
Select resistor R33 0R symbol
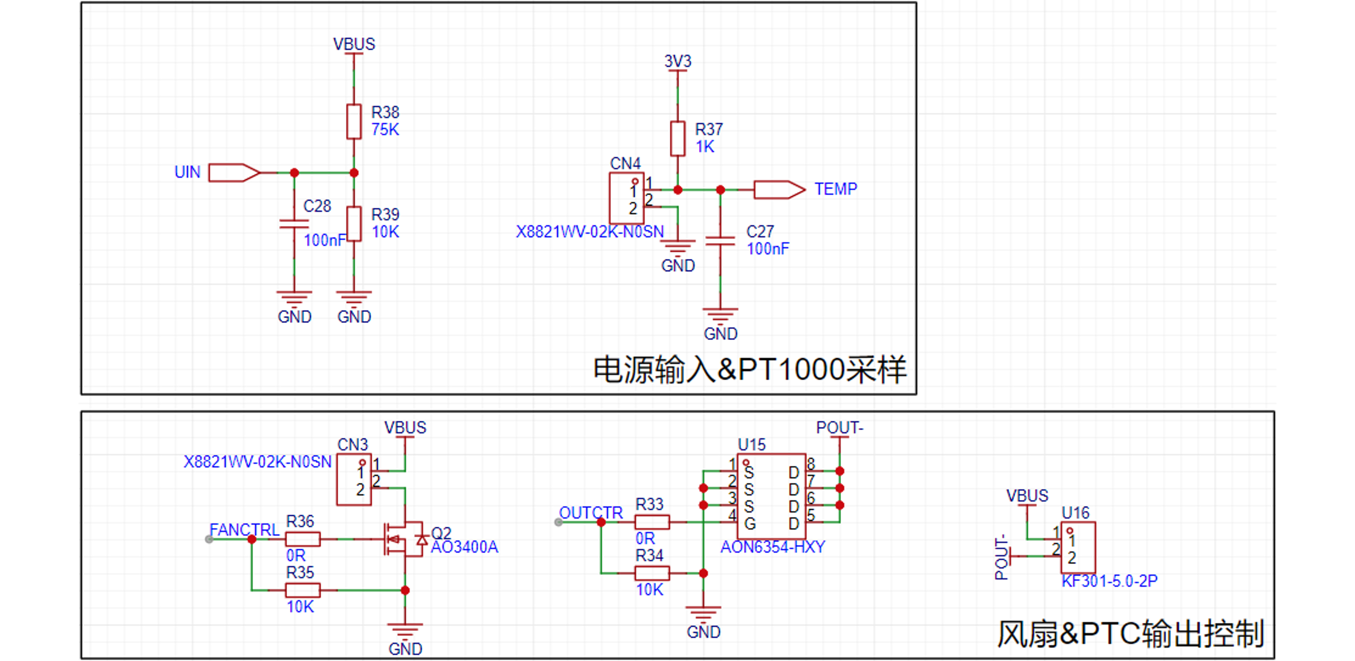click(x=652, y=522)
